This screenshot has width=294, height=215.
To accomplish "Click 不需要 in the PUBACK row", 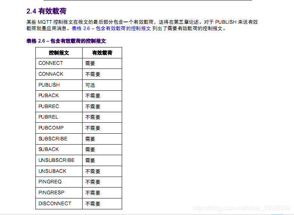I will 93,96.
